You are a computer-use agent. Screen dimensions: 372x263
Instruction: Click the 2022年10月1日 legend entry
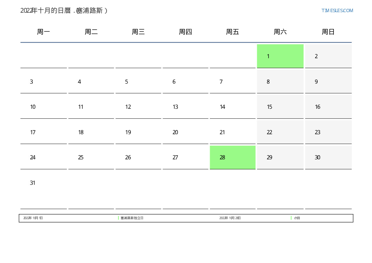[x=33, y=218]
